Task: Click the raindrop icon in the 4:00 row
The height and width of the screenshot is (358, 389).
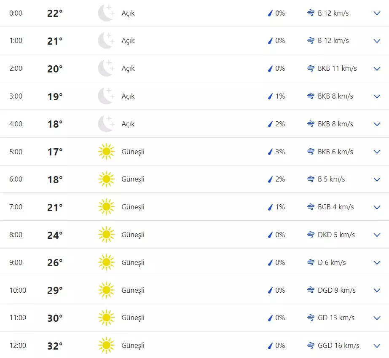Action: (270, 124)
